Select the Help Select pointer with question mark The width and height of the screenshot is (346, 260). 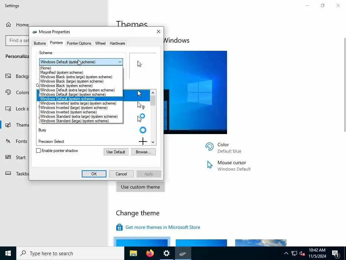[141, 106]
